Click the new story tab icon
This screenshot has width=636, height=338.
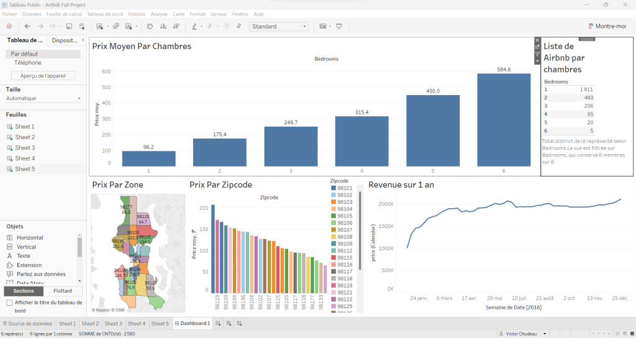click(240, 323)
